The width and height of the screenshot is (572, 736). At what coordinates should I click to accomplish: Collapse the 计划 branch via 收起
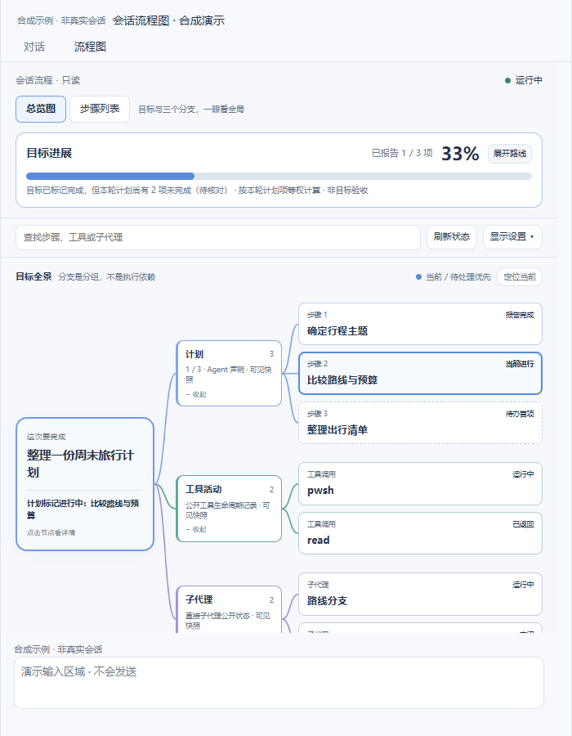click(x=196, y=394)
